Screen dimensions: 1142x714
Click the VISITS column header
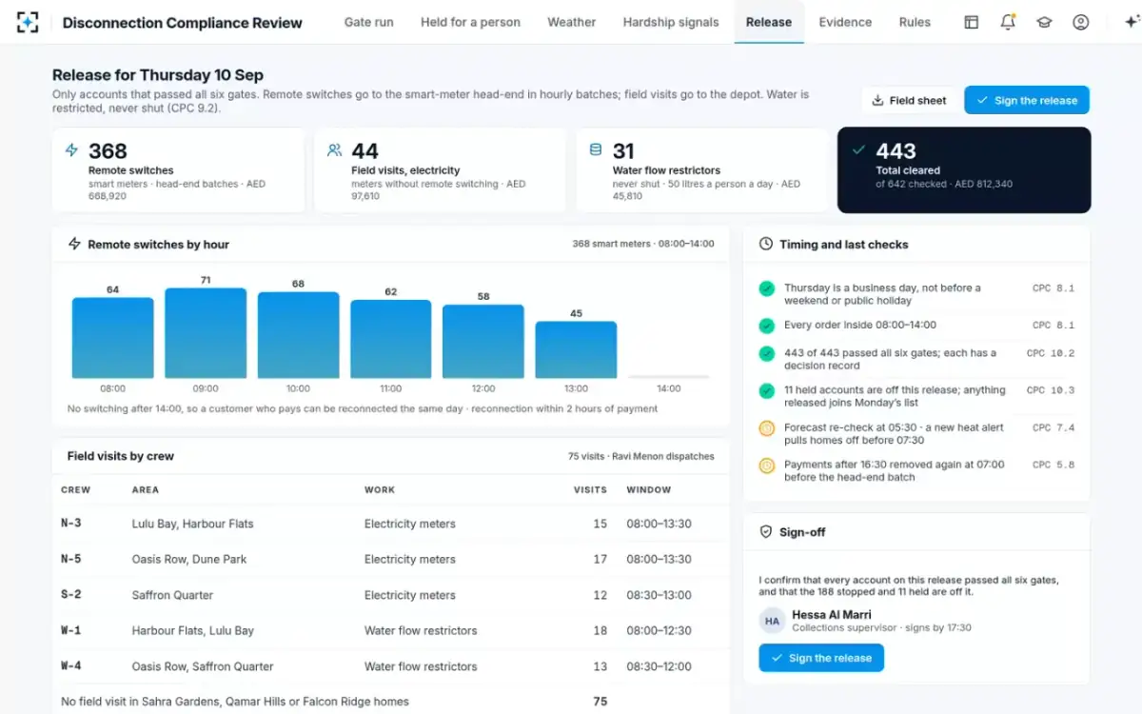coord(590,489)
